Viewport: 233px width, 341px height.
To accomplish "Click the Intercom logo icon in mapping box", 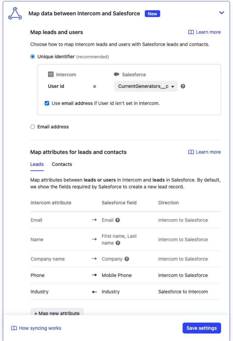I will coord(51,74).
